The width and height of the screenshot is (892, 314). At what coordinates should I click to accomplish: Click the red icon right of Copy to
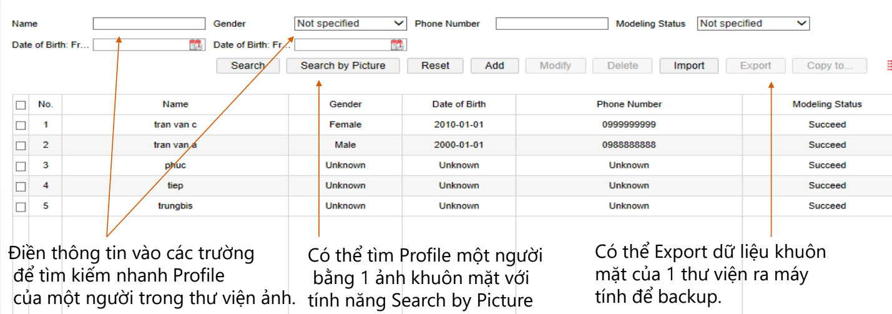889,66
